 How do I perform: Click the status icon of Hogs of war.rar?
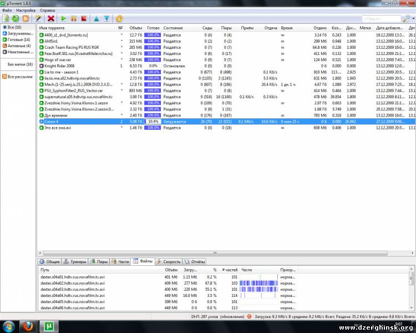point(42,60)
